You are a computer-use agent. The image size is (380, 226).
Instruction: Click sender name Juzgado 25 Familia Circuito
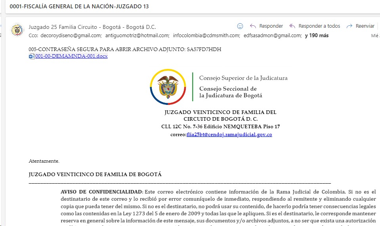[x=92, y=27]
